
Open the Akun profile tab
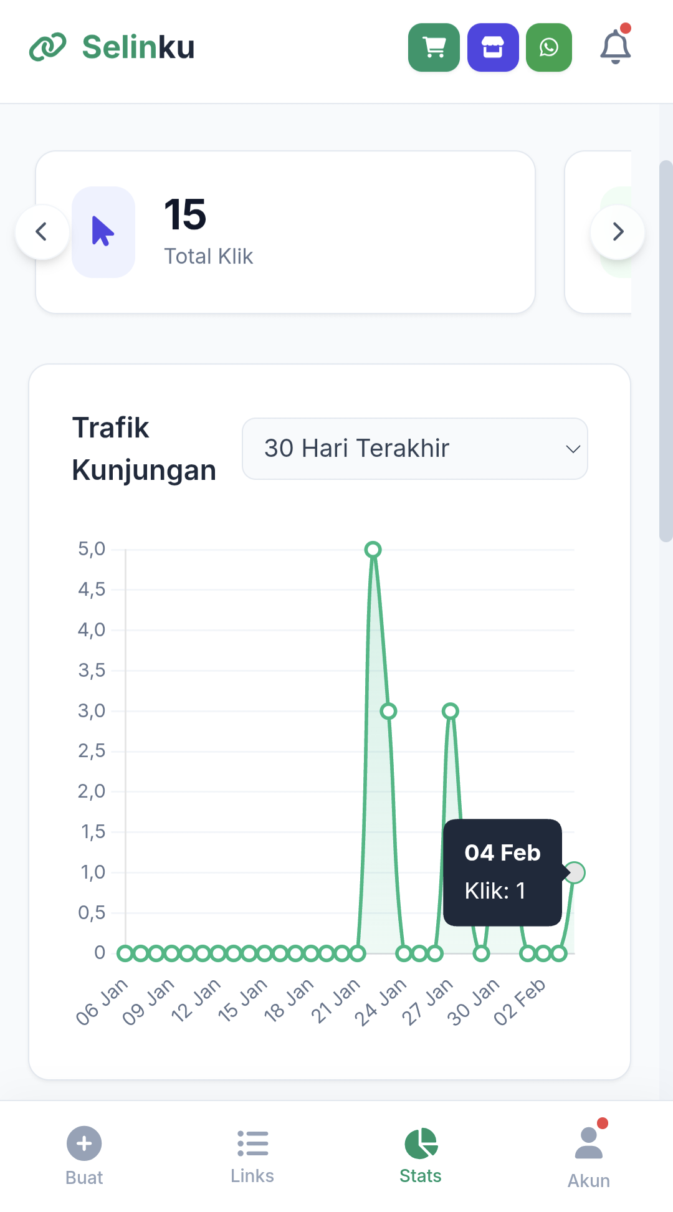[589, 1155]
